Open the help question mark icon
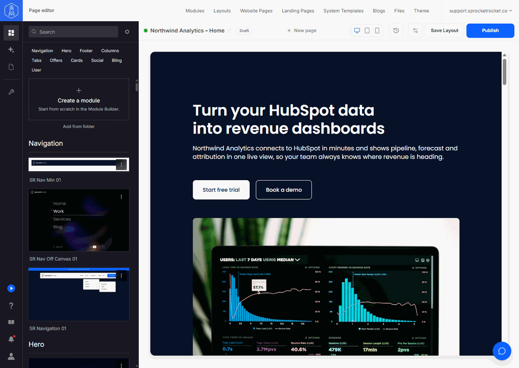Viewport: 519px width, 368px height. click(x=11, y=306)
